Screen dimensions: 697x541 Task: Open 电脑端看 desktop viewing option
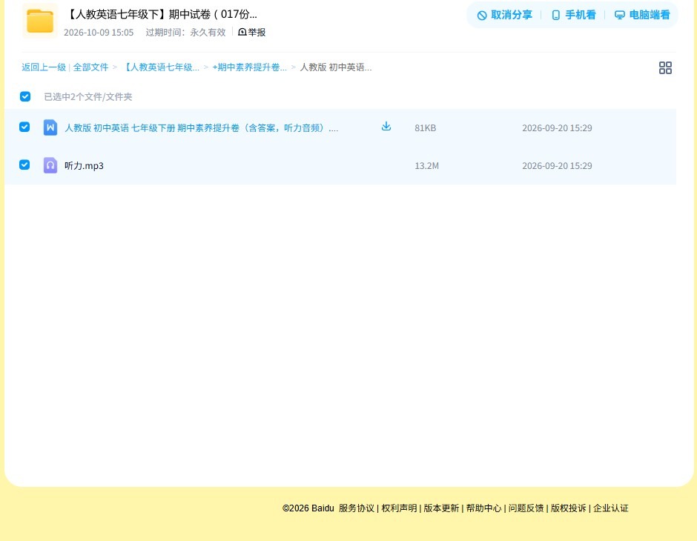[x=642, y=15]
